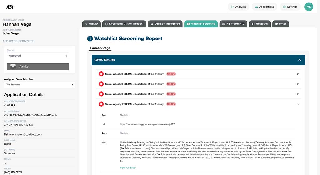Select the FIS Global KYC tab
The width and height of the screenshot is (320, 175).
(x=233, y=24)
